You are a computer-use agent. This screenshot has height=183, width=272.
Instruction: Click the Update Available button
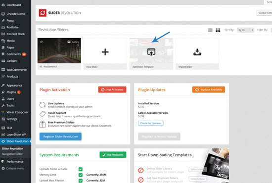[209, 90]
